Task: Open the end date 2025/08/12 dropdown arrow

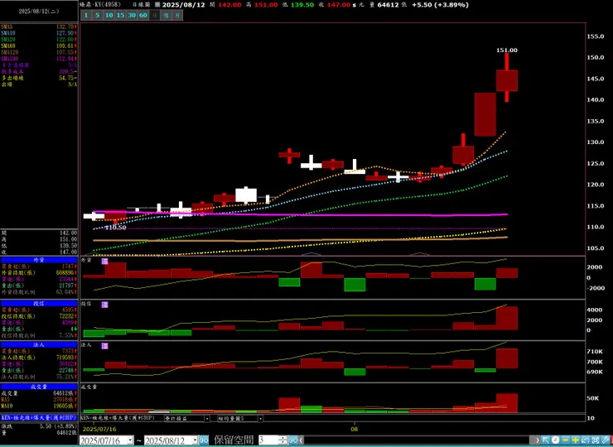Action: pyautogui.click(x=195, y=440)
